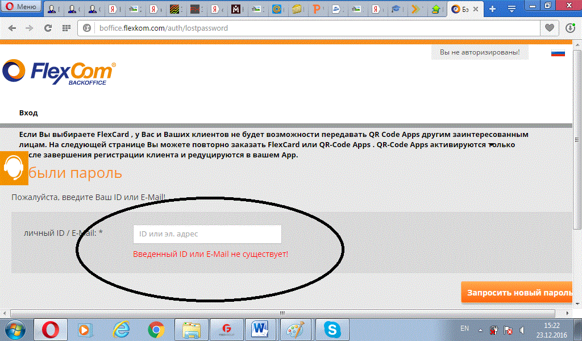Open the Russian flag language selector

point(558,53)
